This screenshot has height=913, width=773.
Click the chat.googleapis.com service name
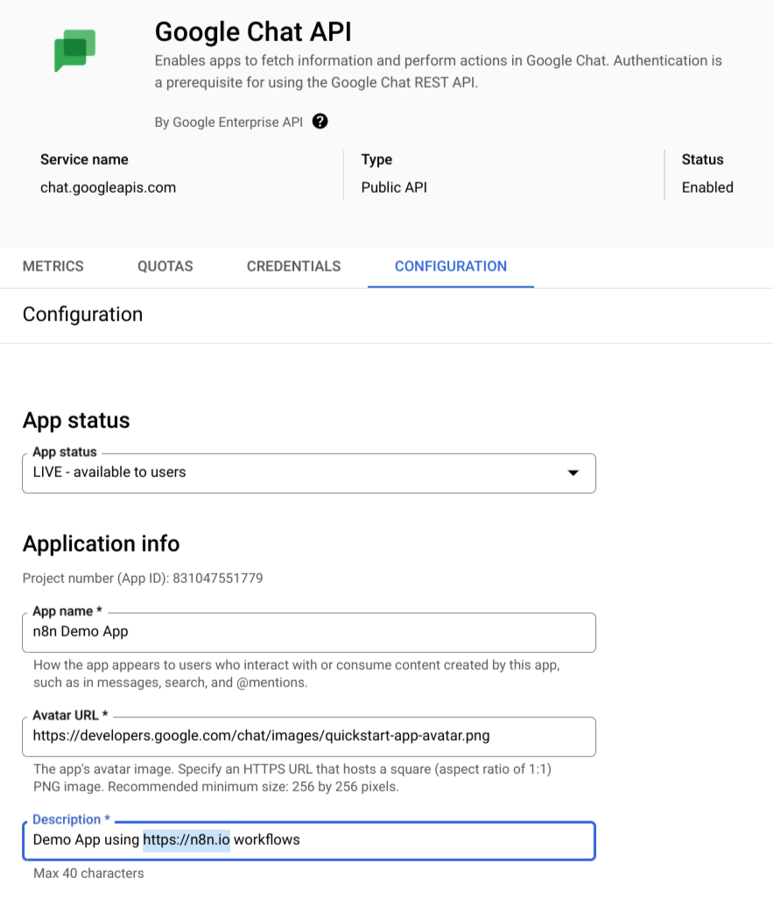[x=108, y=186]
